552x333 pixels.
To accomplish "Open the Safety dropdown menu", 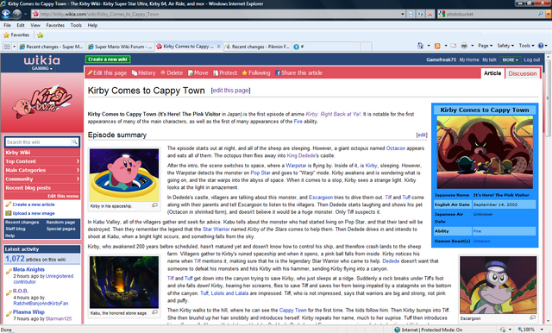I will [505, 46].
